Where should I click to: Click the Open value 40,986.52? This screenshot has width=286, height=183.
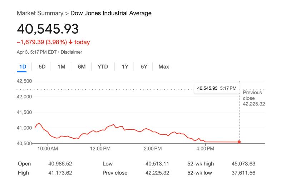(x=60, y=164)
